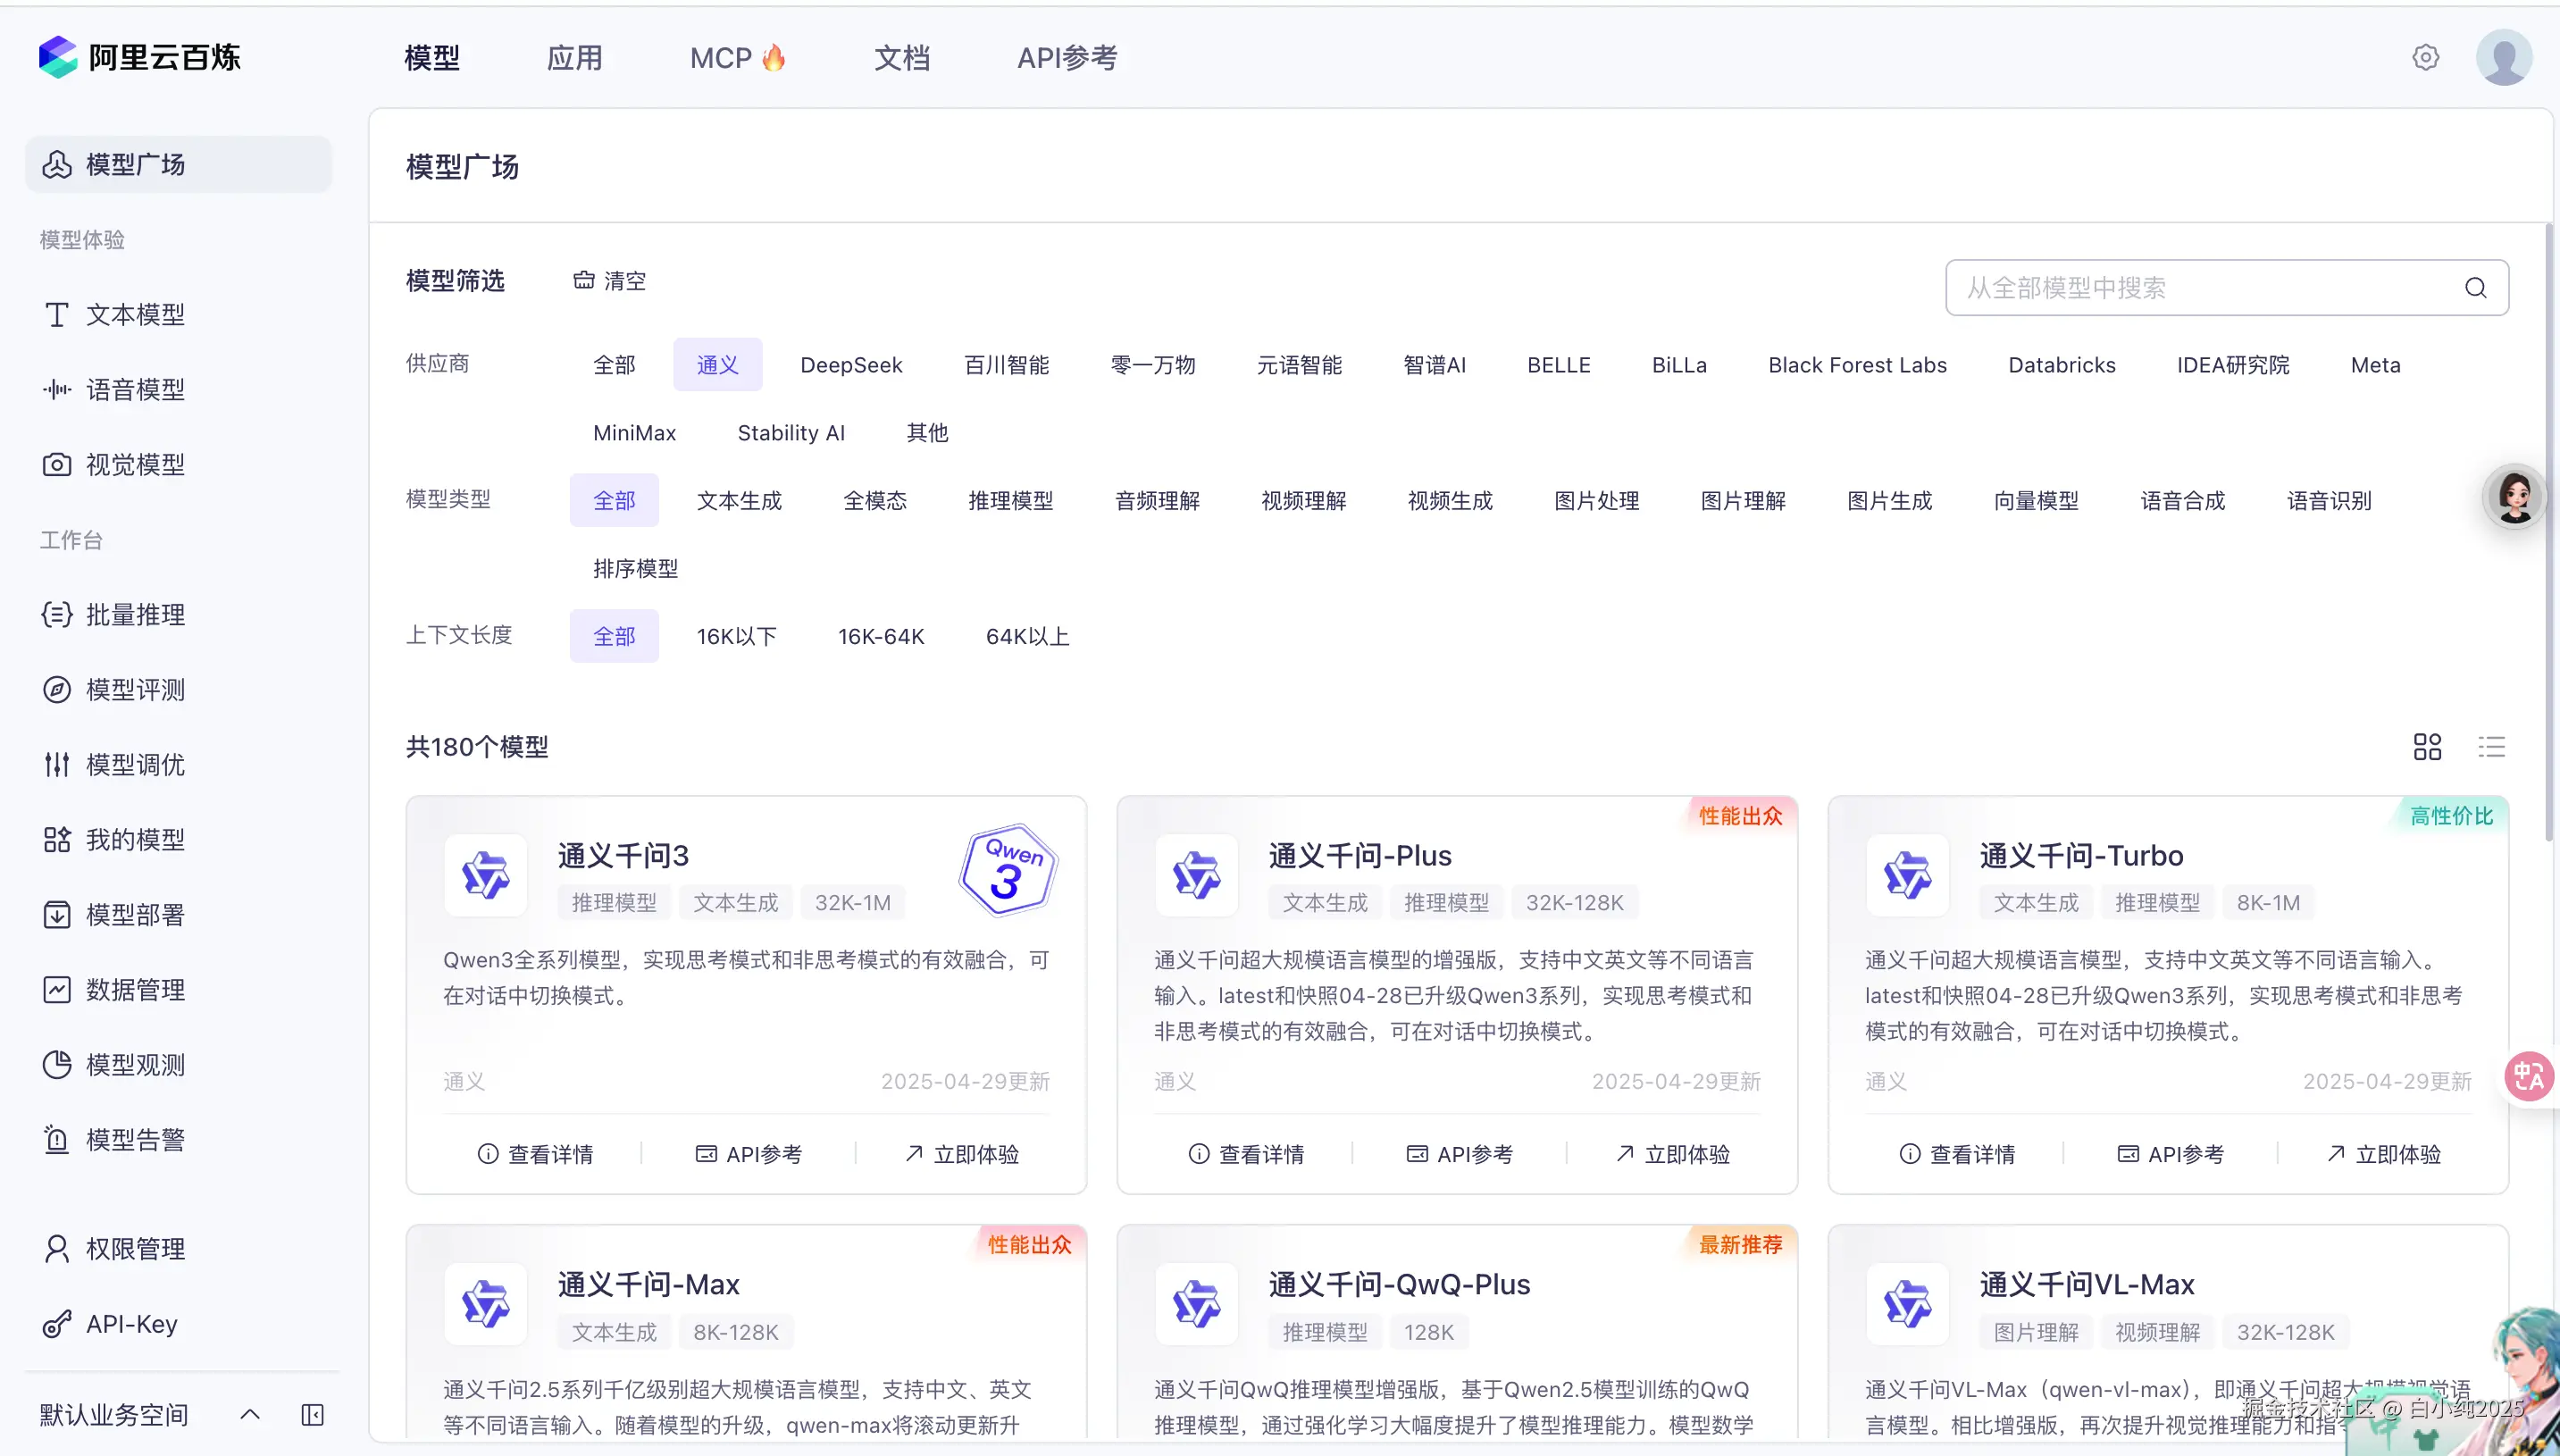Collapse the sidebar panel icon

coord(312,1415)
